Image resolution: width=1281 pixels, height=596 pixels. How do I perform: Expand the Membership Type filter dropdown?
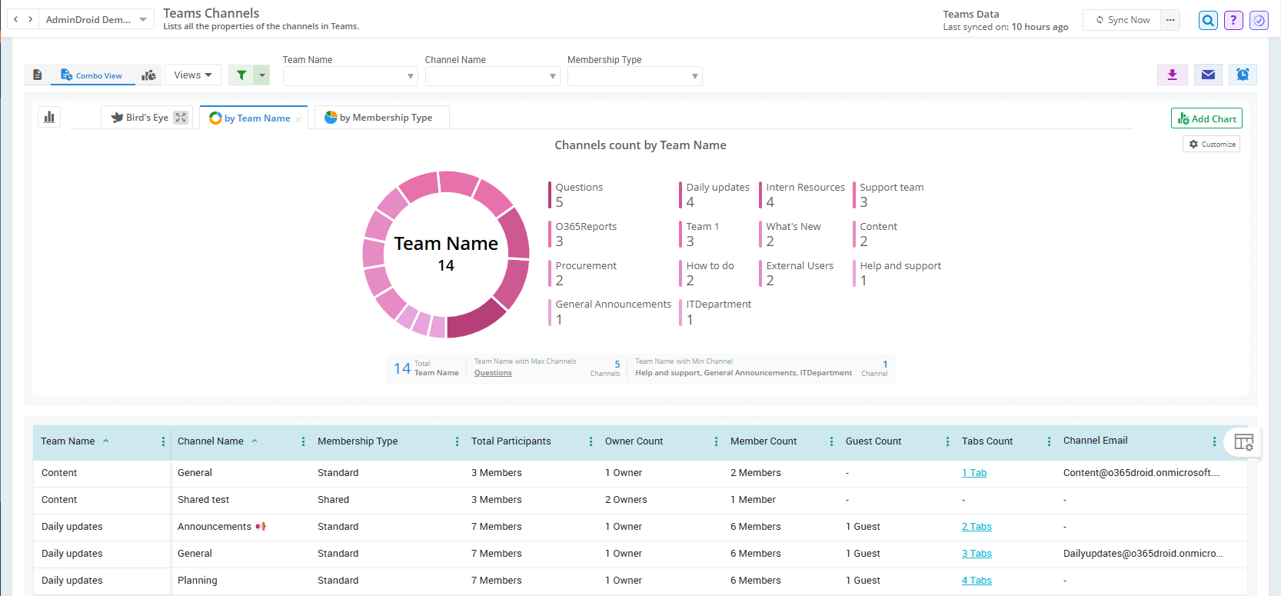pos(634,76)
